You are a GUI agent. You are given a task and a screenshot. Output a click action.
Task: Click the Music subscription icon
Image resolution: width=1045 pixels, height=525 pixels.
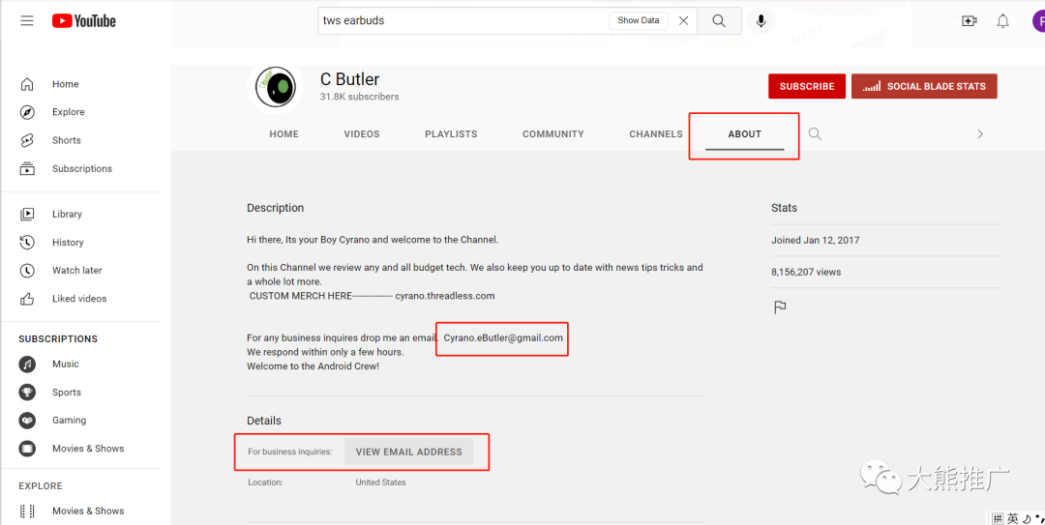point(27,365)
